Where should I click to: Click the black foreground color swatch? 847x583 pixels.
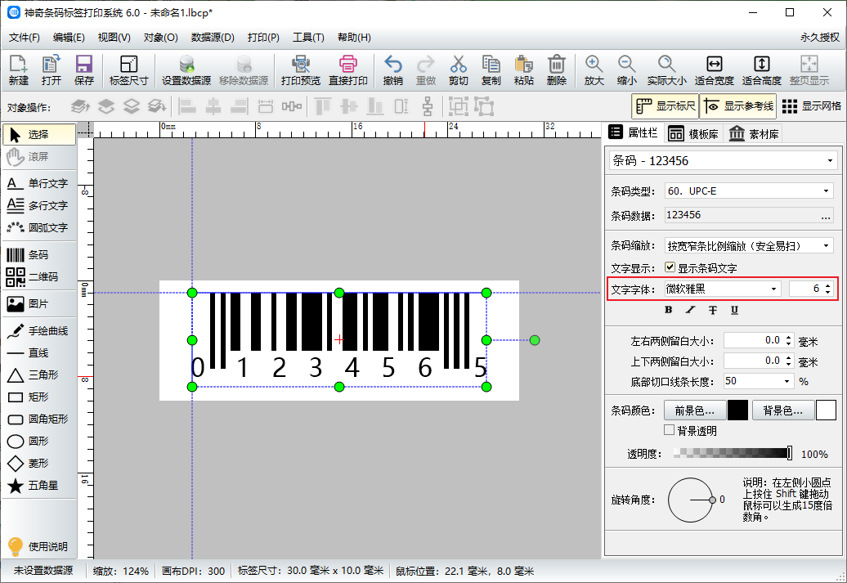point(737,410)
